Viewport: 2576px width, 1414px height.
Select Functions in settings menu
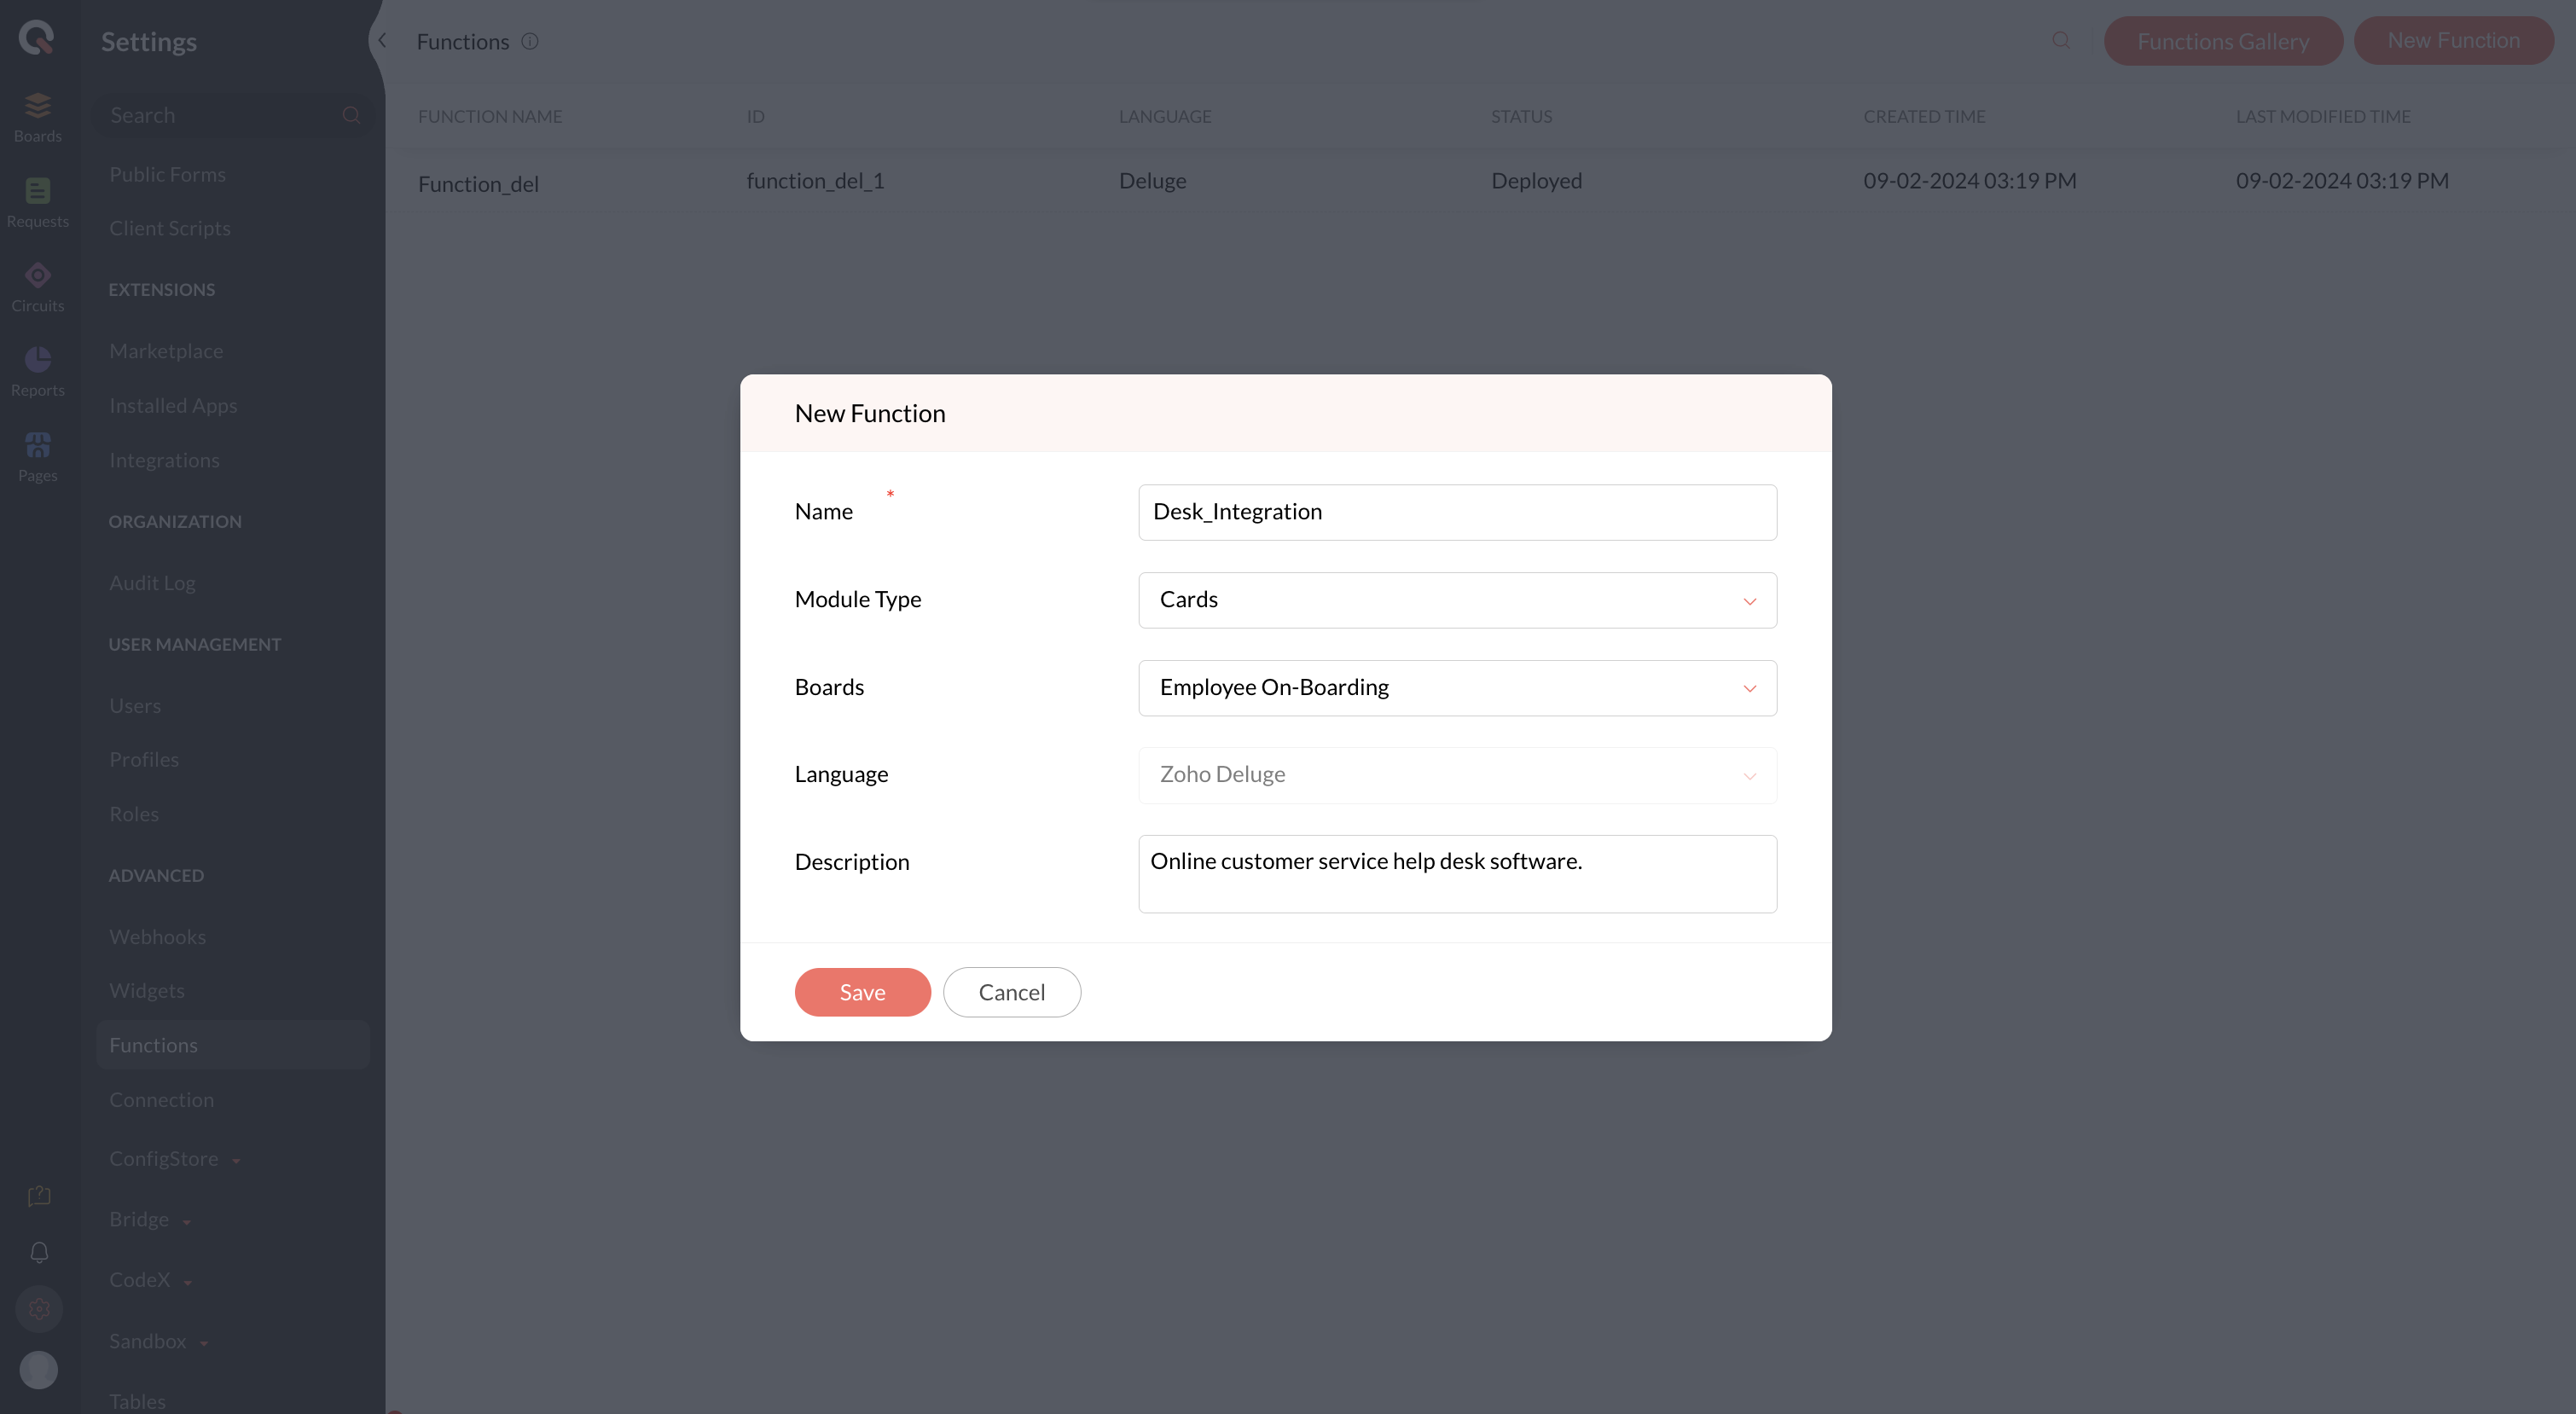pyautogui.click(x=233, y=1045)
